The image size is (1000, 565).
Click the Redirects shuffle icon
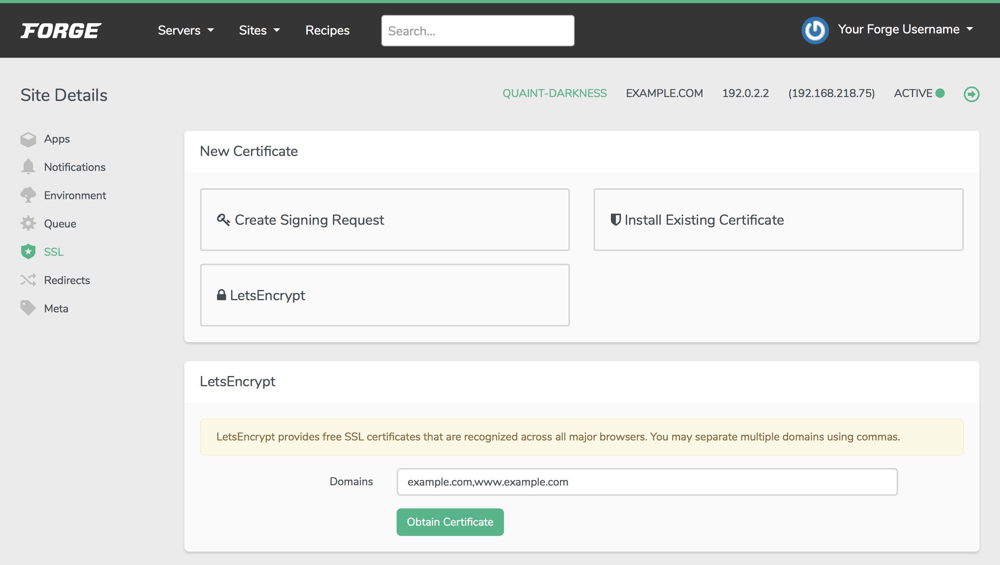coord(28,280)
